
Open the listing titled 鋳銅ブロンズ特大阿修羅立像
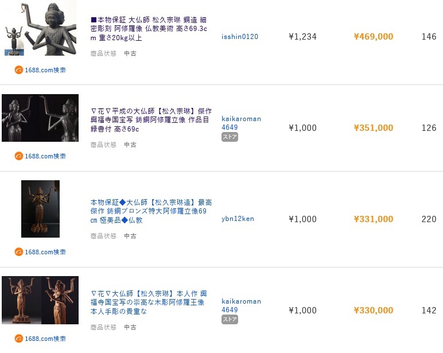151,211
